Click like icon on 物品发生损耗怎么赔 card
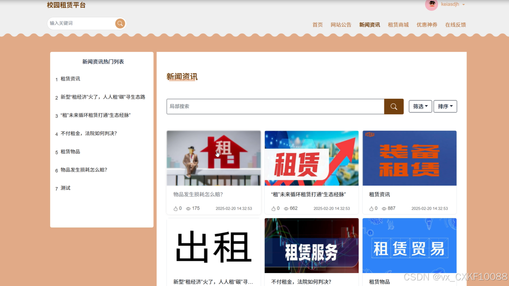Viewport: 509px width, 286px height. coord(176,209)
